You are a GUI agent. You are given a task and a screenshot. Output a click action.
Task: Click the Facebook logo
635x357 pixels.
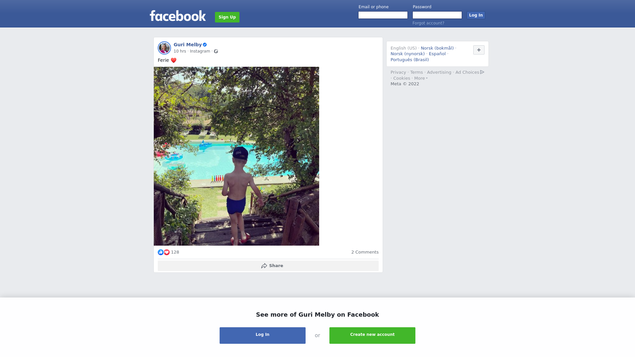click(178, 16)
